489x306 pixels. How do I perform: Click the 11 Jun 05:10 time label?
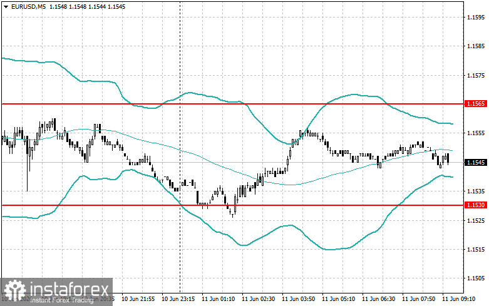(338, 299)
